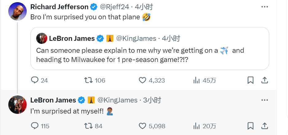Image resolution: width=288 pixels, height=135 pixels.
Task: Bookmark LeBron James's reply tweet
Action: 250,126
